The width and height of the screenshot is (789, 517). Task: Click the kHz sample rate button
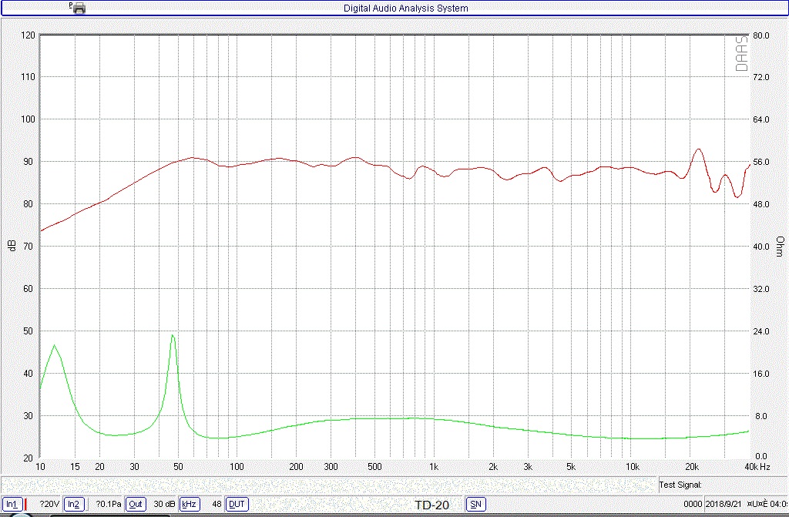[189, 505]
